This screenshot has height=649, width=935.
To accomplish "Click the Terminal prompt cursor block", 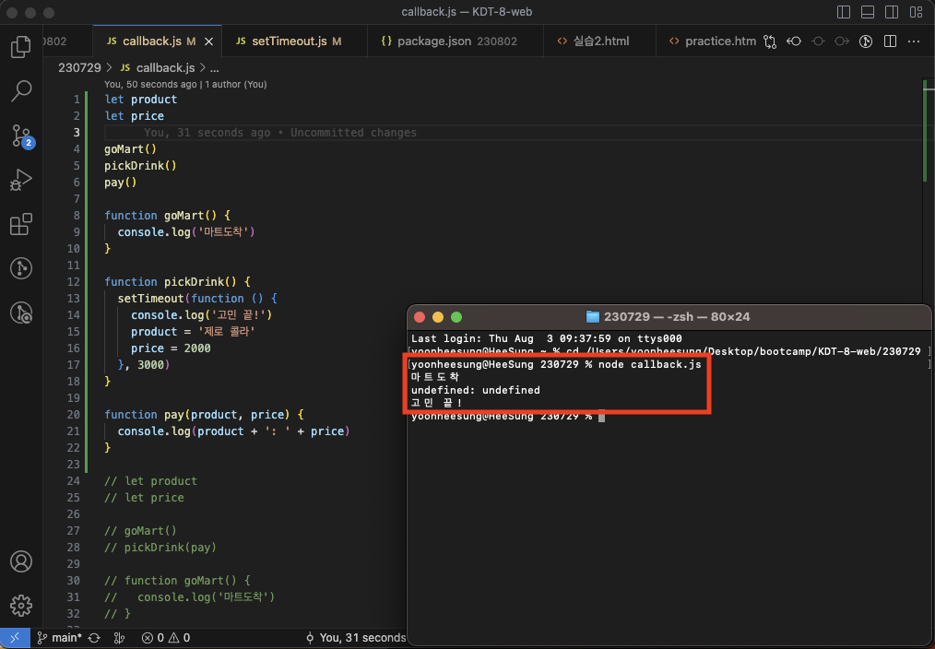I will pos(602,417).
